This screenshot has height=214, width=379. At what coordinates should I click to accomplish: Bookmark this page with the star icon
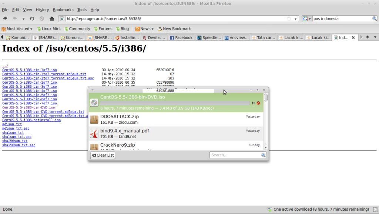tap(289, 19)
